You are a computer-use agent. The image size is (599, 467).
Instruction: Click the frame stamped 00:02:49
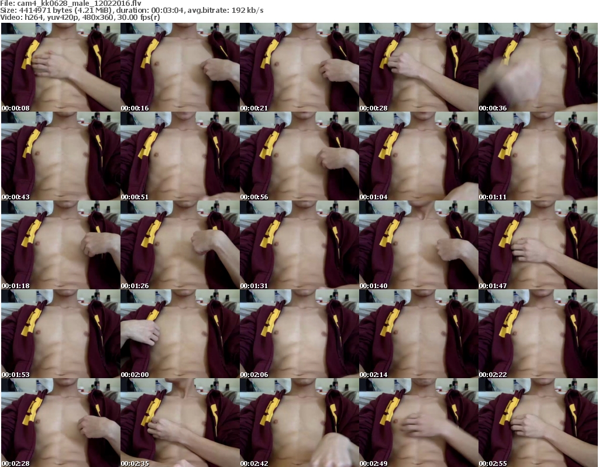(x=419, y=423)
